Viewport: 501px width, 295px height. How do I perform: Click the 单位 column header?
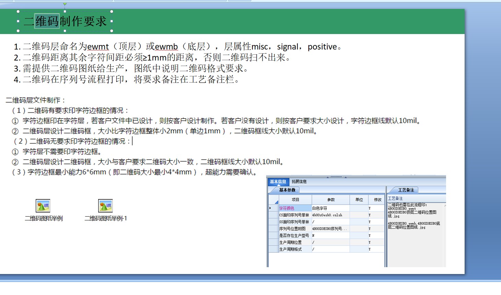359,200
